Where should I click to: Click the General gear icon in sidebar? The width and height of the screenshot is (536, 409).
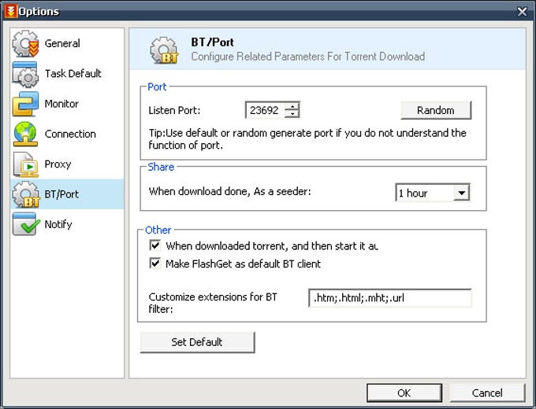point(26,43)
